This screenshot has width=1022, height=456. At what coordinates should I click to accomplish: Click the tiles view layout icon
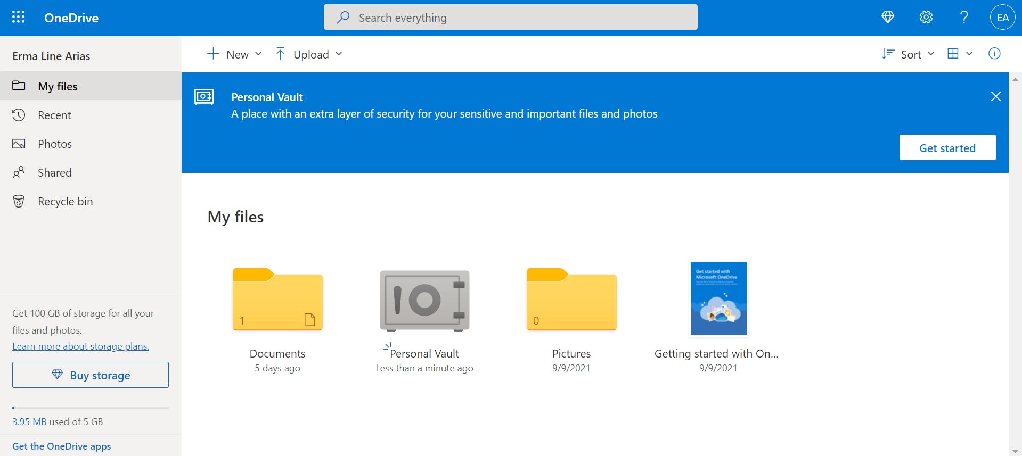(953, 54)
